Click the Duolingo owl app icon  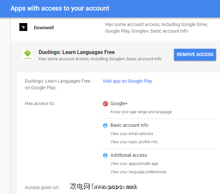tap(28, 55)
